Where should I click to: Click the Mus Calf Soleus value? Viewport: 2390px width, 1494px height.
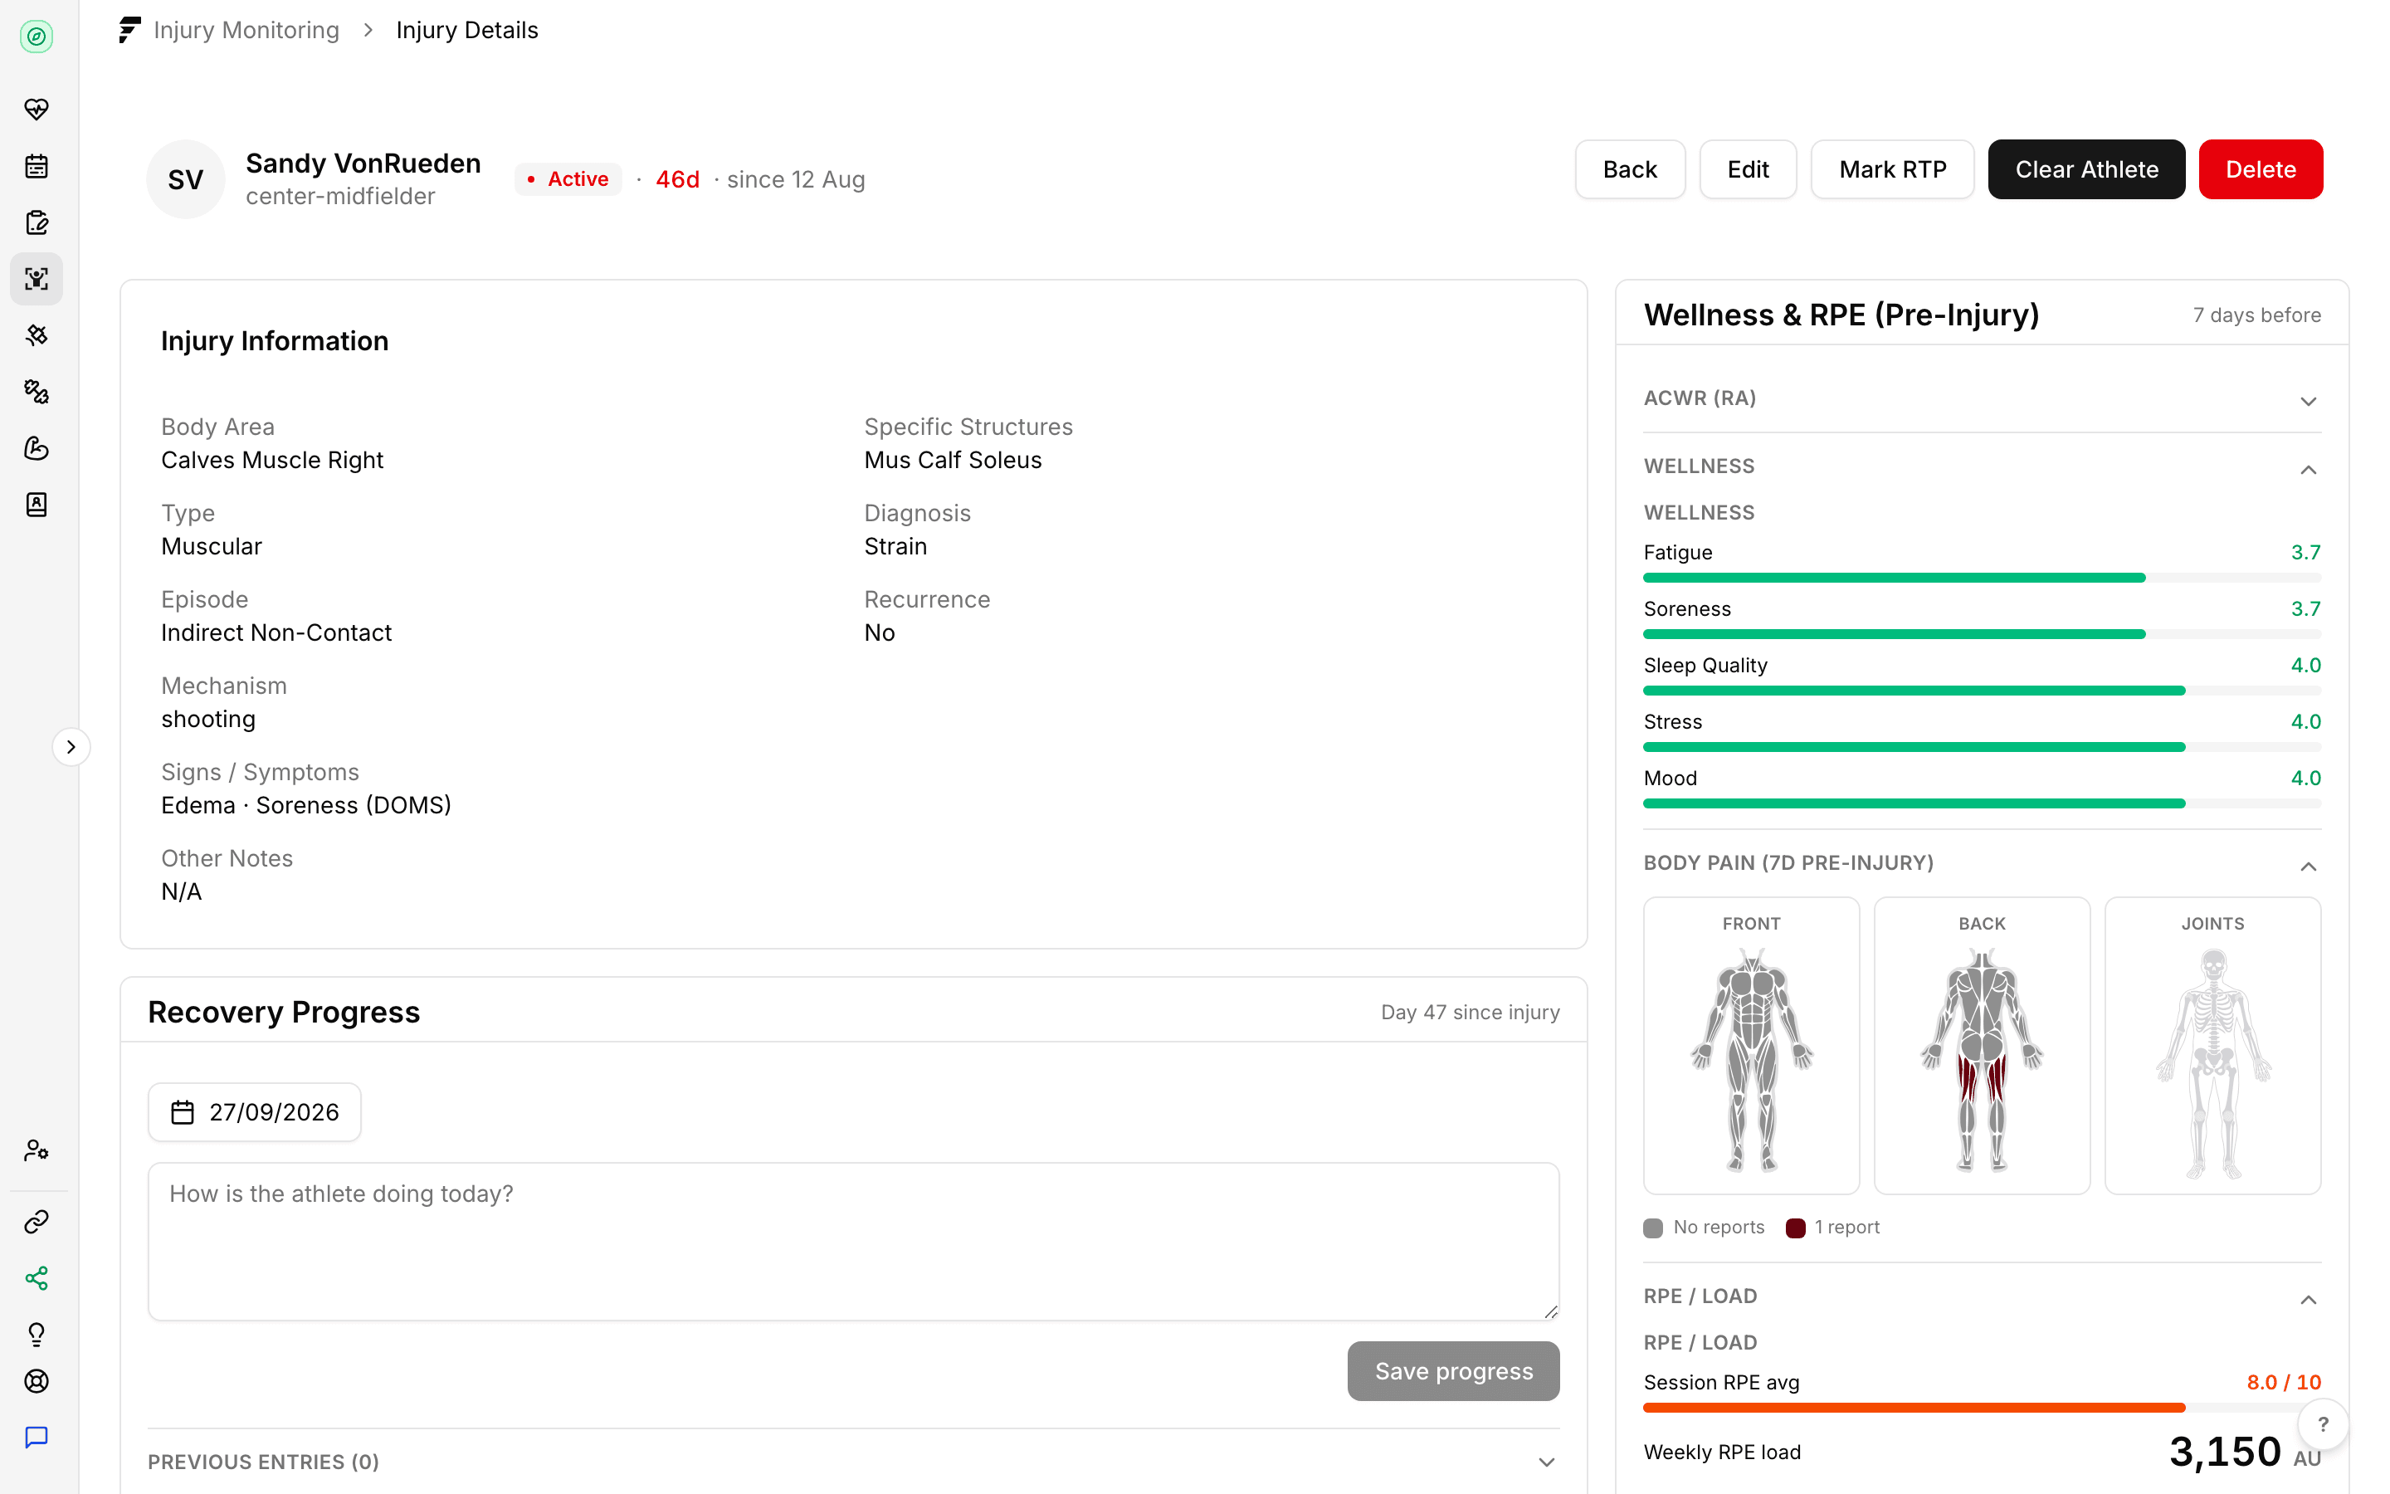point(953,461)
